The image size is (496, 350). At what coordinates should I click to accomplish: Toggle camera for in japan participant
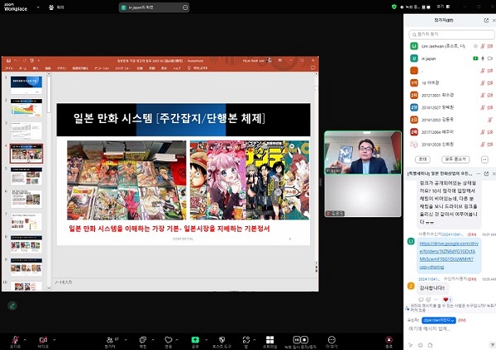tap(490, 59)
